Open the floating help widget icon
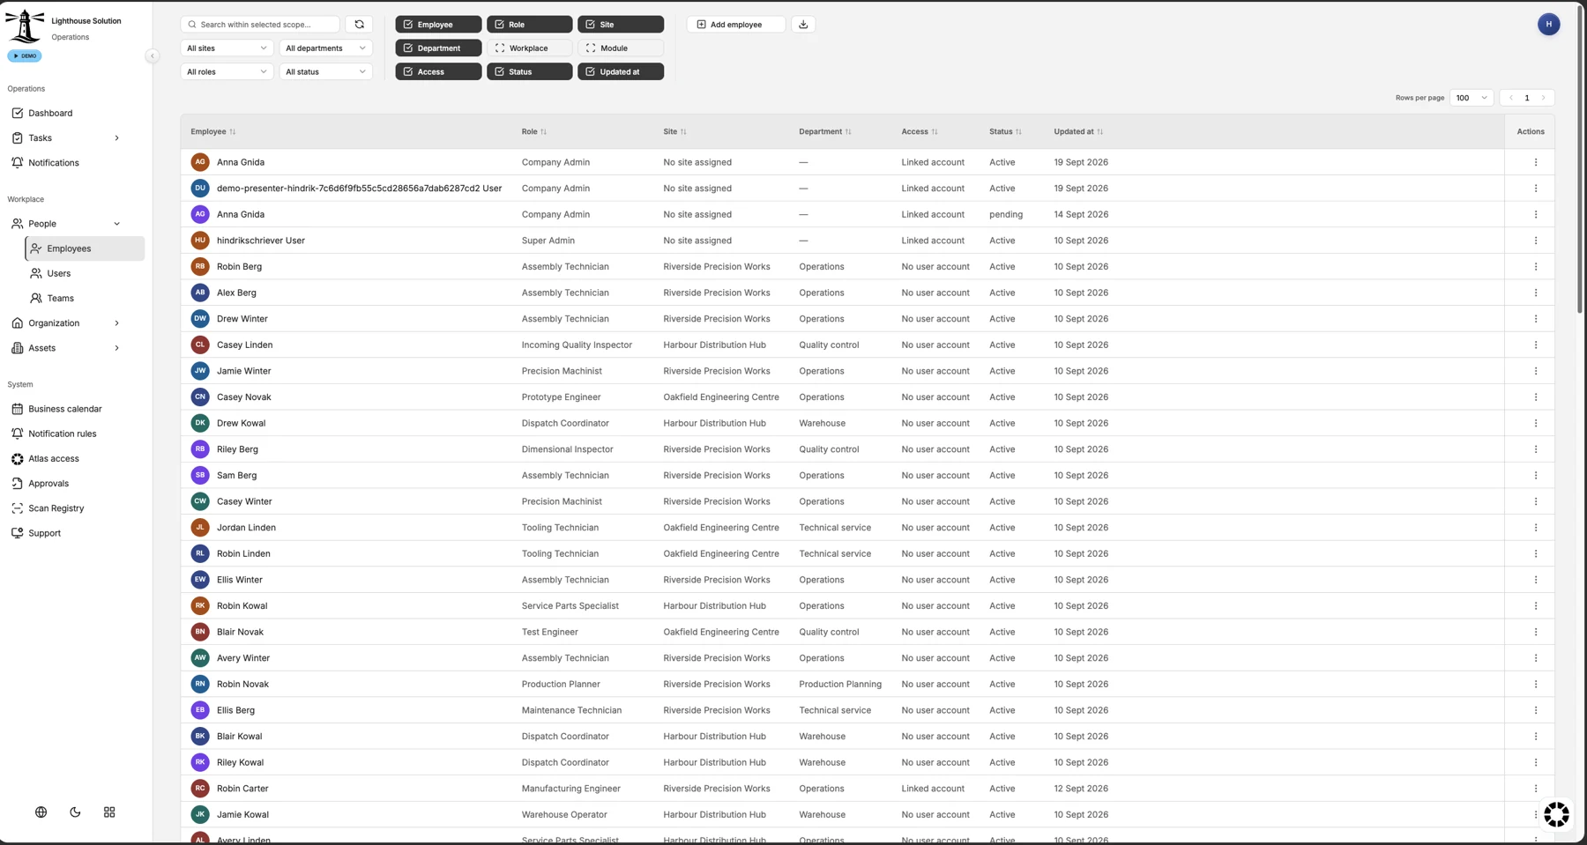The width and height of the screenshot is (1587, 845). tap(1556, 814)
